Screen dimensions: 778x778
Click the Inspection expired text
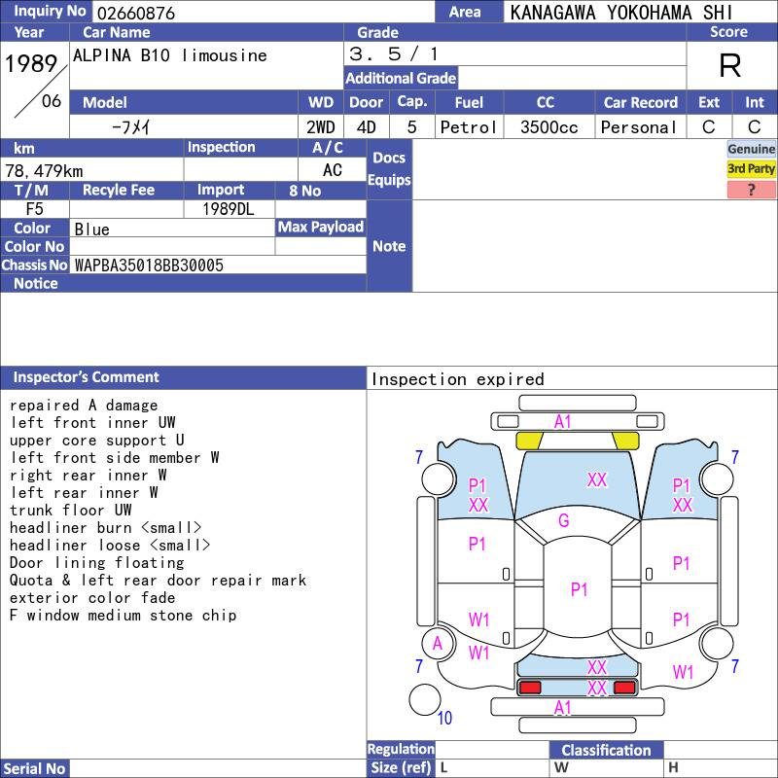457,379
